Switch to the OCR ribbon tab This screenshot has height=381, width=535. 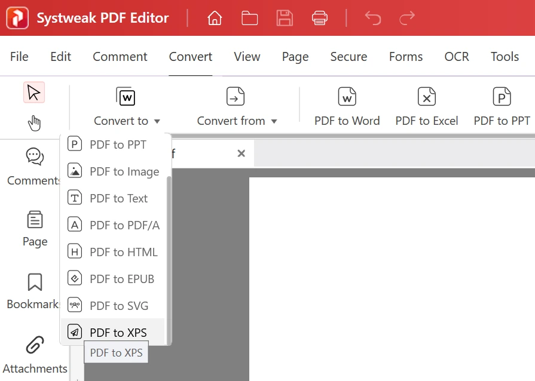click(456, 57)
